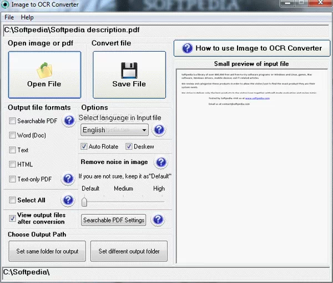Click the Save File floppy disk icon
This screenshot has height=283, width=333.
[129, 71]
